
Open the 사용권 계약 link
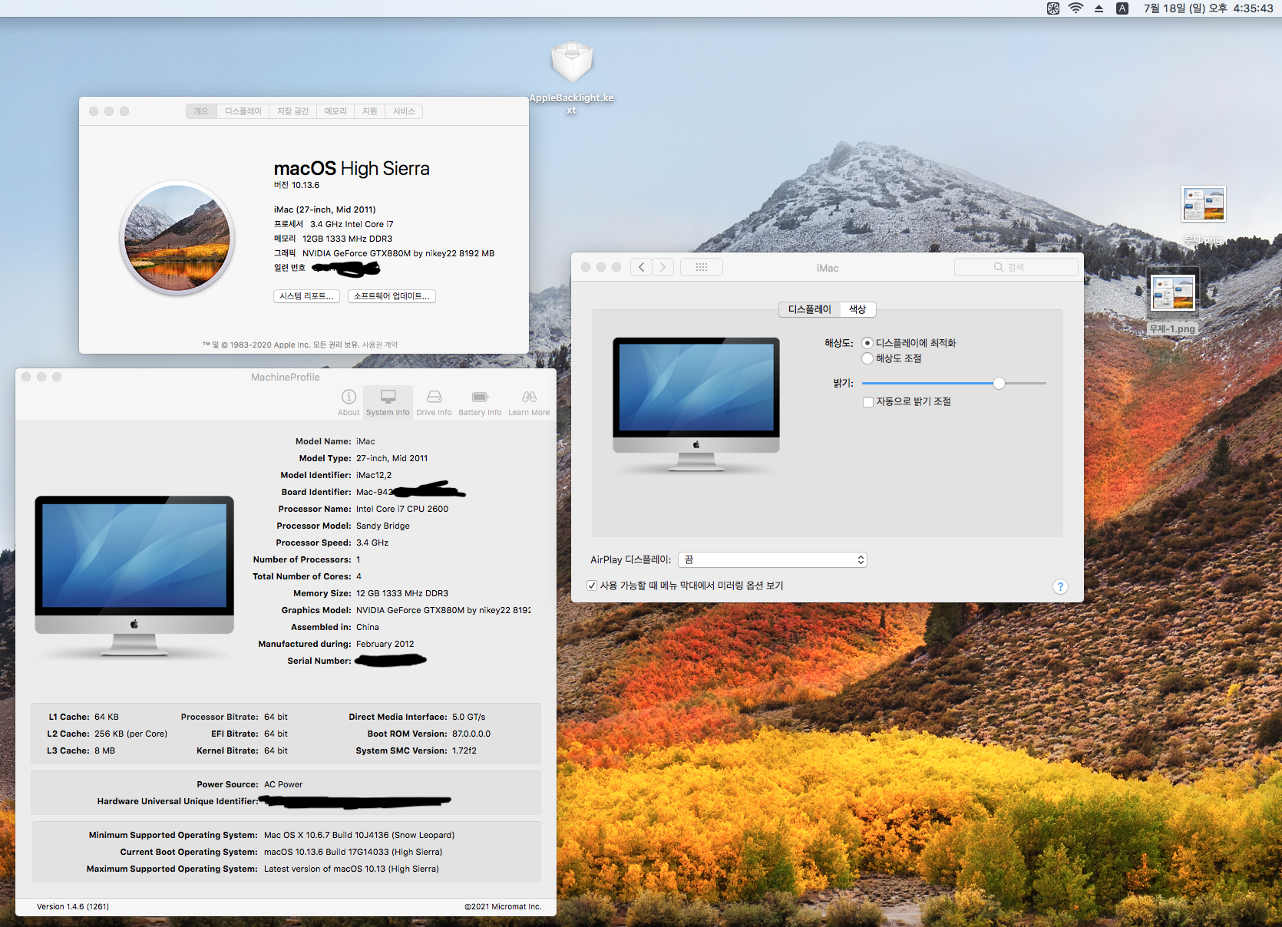[380, 345]
